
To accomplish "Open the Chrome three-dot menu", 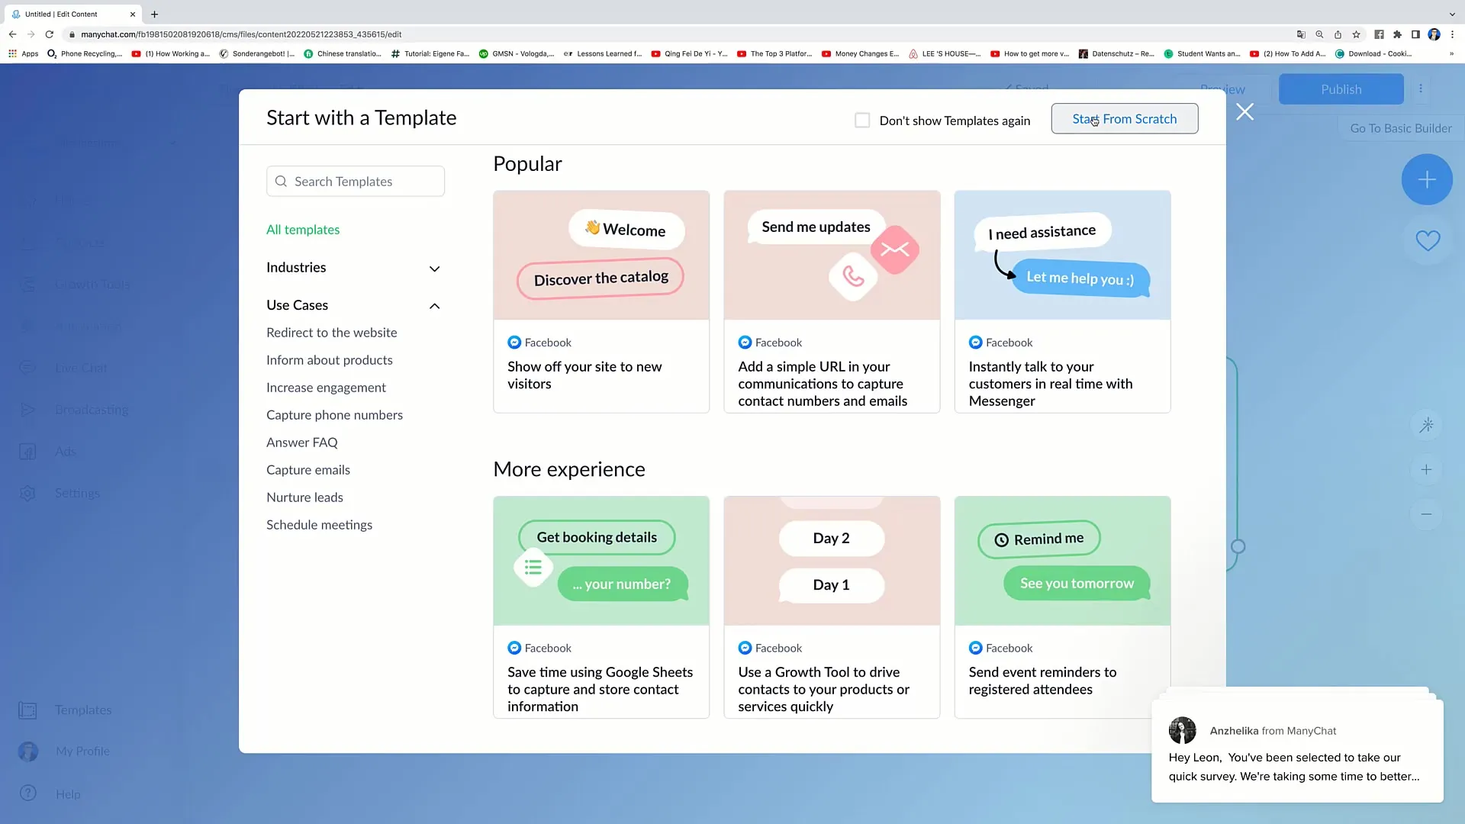I will point(1452,34).
